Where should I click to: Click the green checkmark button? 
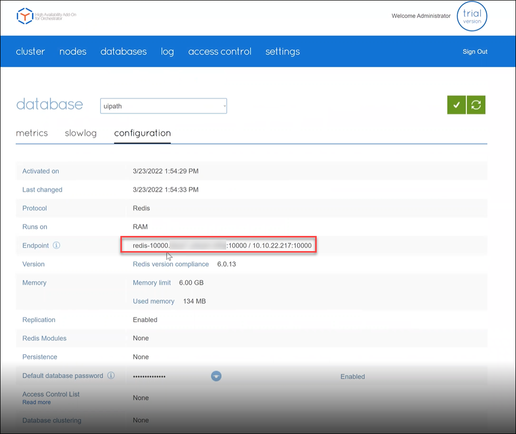(x=456, y=105)
